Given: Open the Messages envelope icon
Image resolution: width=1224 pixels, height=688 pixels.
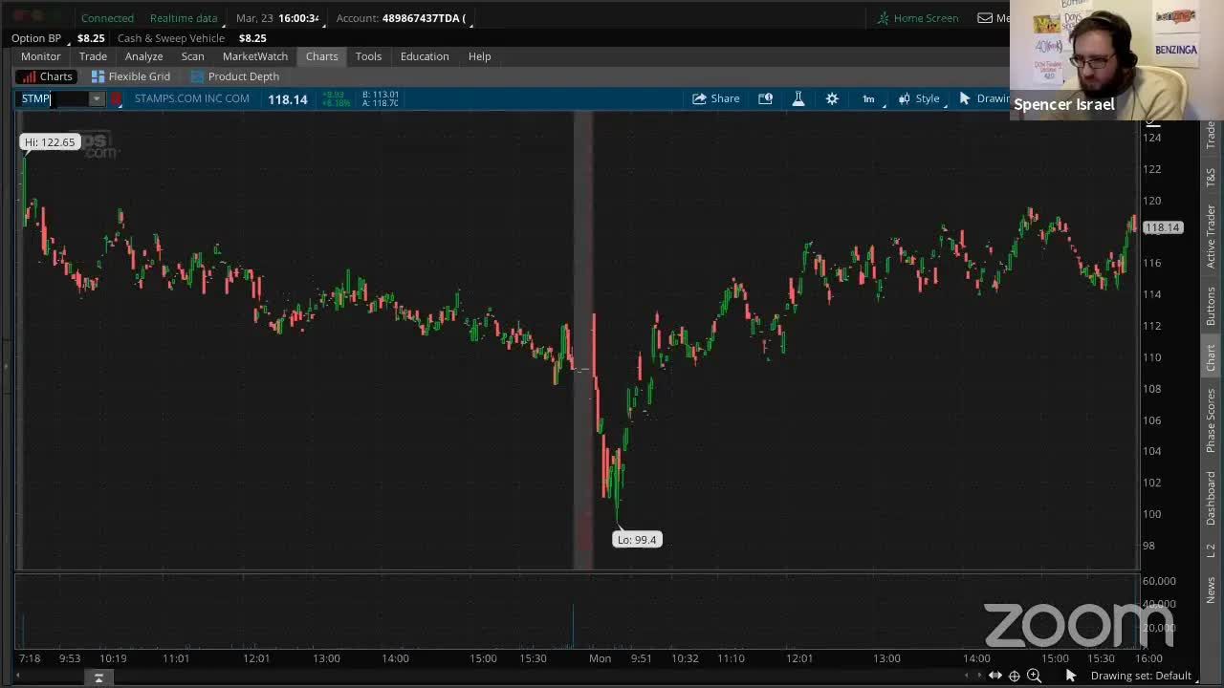Looking at the screenshot, I should point(985,18).
